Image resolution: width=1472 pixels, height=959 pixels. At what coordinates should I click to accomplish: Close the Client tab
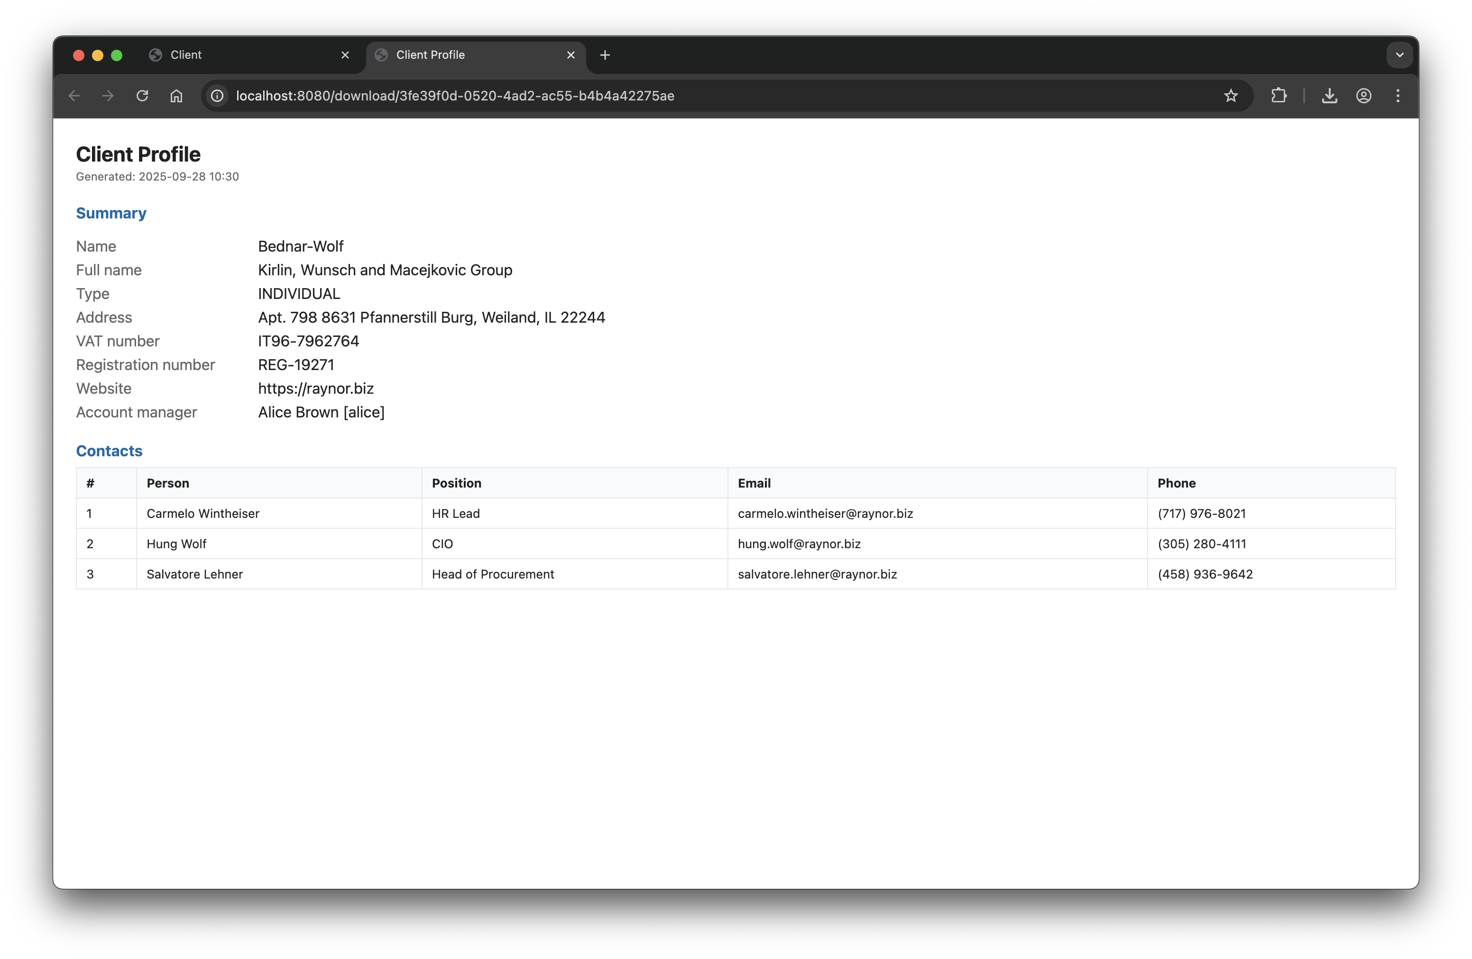(x=345, y=55)
